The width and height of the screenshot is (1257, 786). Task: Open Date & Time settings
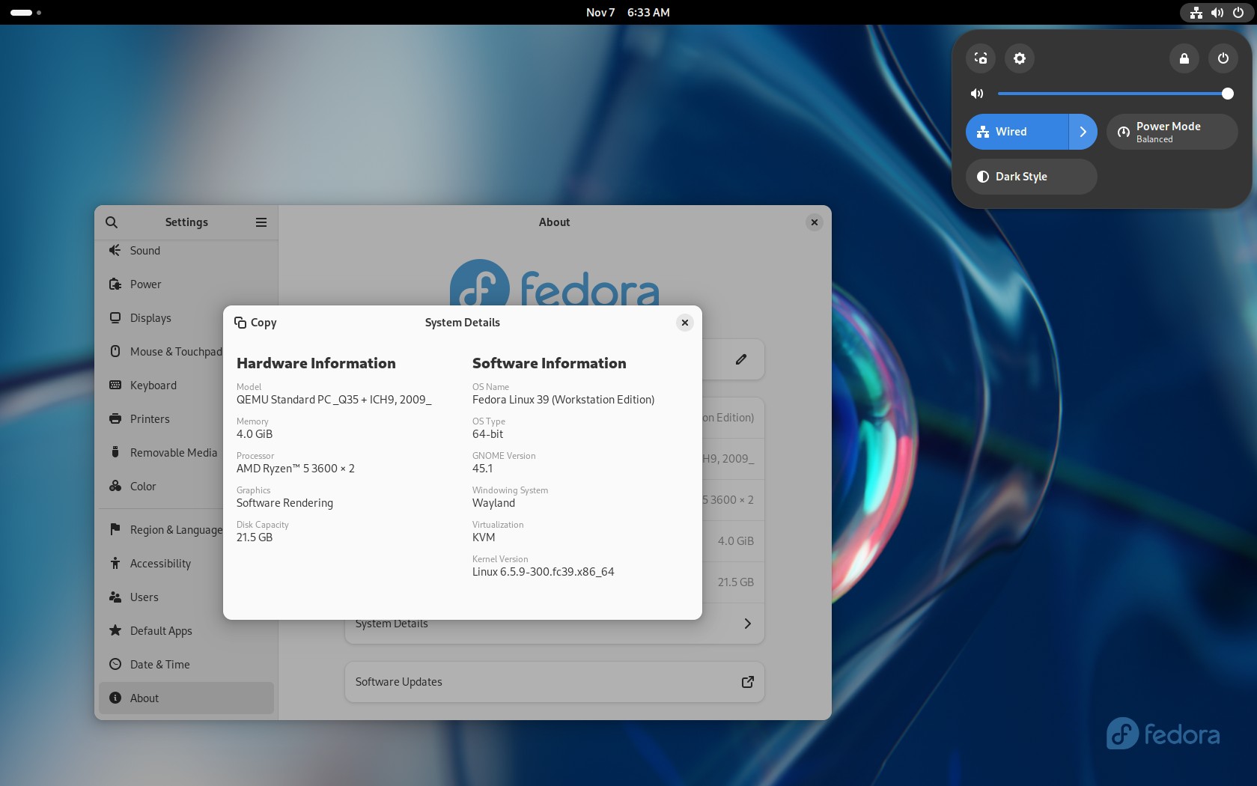click(x=186, y=665)
